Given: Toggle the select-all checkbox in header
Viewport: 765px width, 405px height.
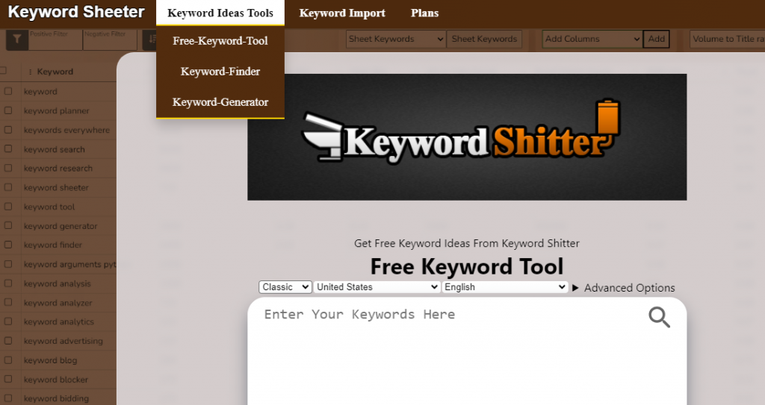Looking at the screenshot, I should (x=3, y=71).
